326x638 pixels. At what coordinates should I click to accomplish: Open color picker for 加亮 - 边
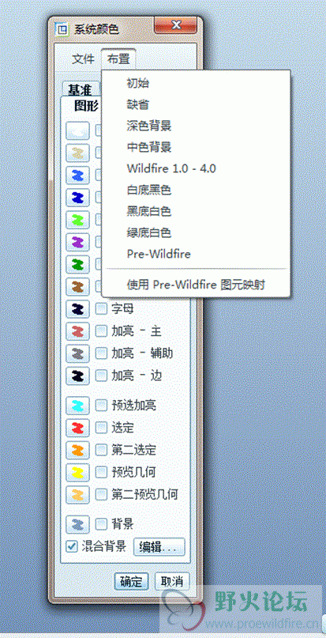pos(77,376)
